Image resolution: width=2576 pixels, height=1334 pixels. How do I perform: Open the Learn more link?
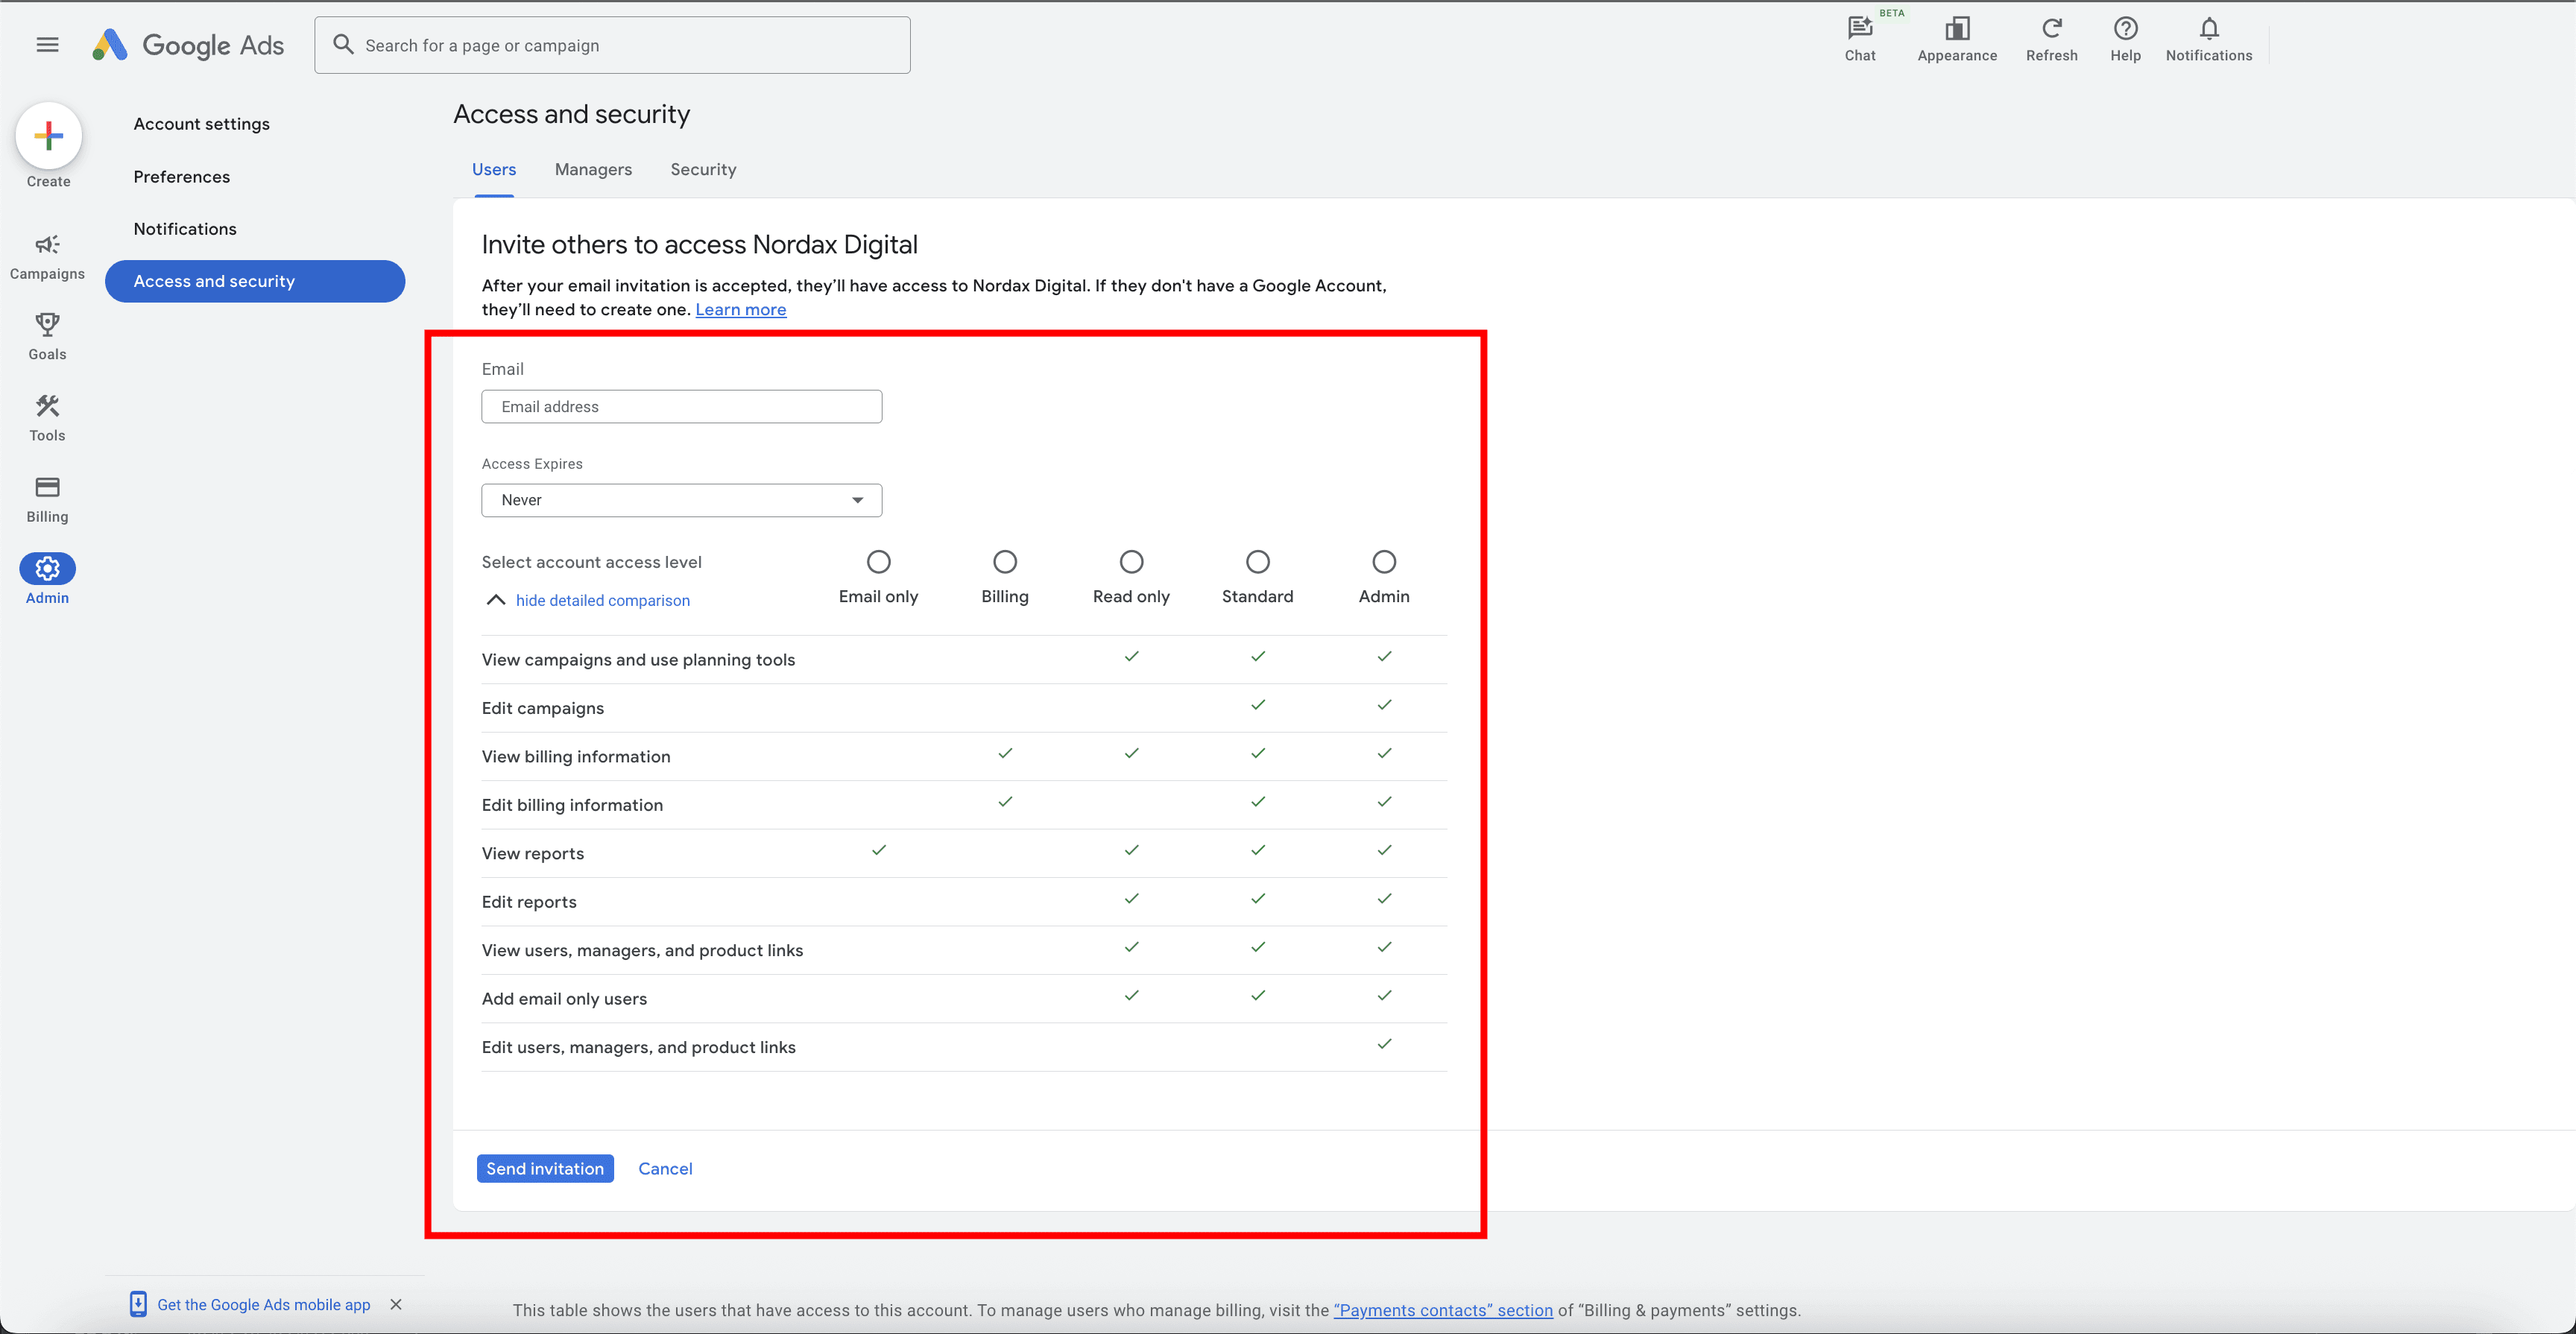741,310
